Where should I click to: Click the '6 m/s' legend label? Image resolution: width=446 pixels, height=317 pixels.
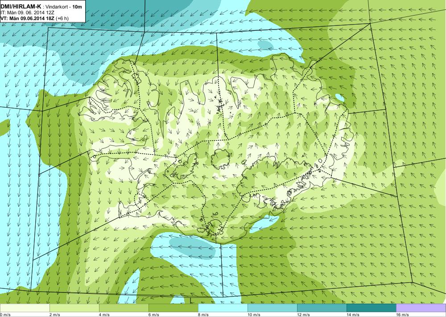[154, 314]
